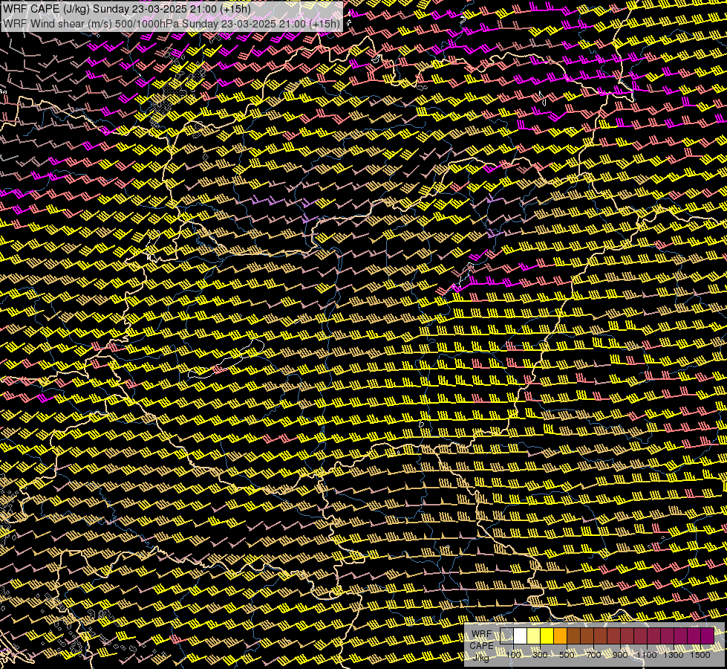Click the CAPE word in legend box

tap(482, 646)
